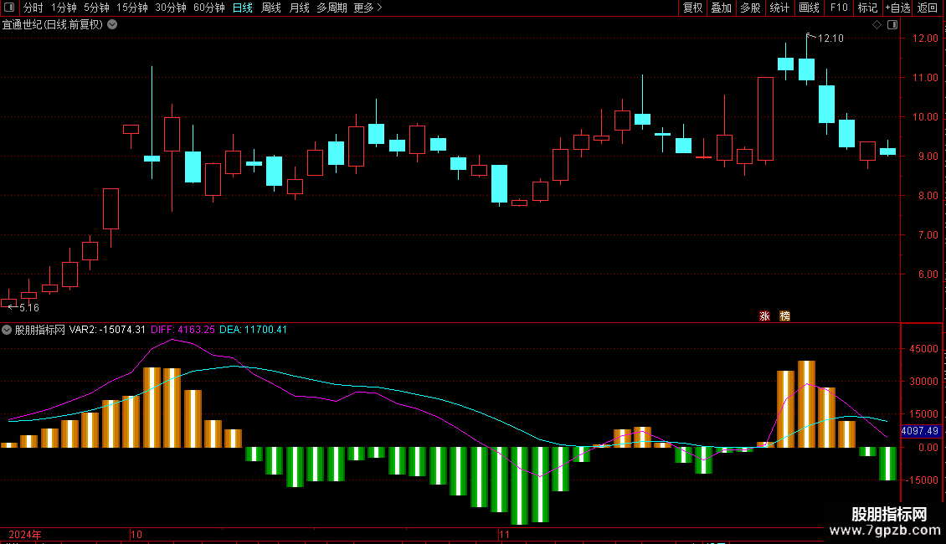Click the DEA: 11700.41 value
This screenshot has width=946, height=544.
[x=254, y=330]
